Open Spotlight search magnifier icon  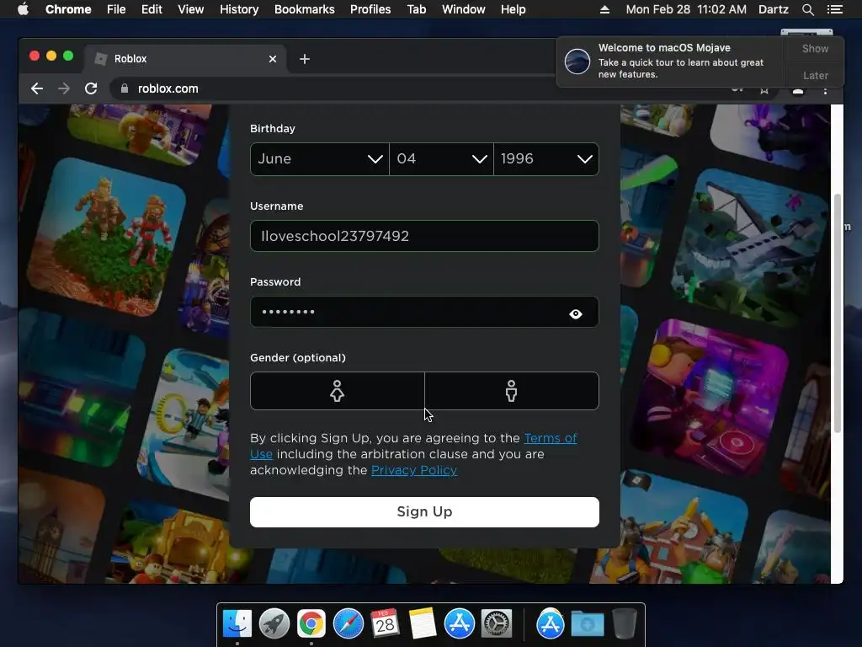pos(807,9)
